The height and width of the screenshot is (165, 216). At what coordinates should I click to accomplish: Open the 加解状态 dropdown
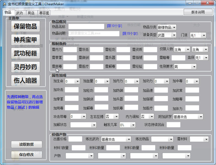[83, 125]
